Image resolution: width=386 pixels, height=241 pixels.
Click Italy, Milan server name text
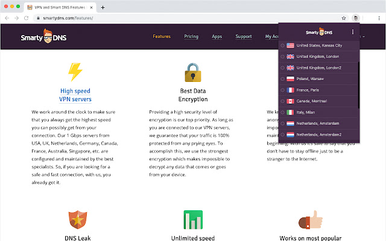(x=306, y=113)
